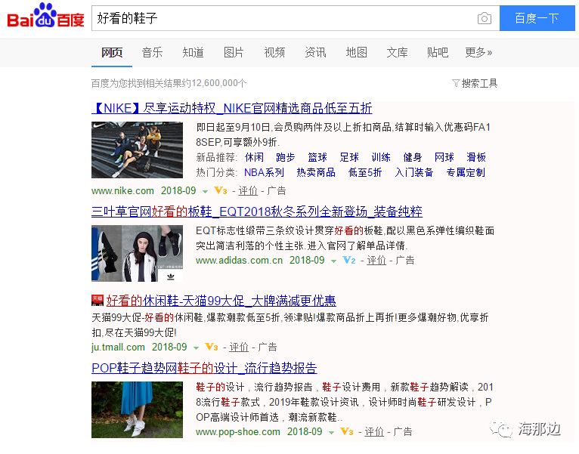Open Nike 网球 category link
The height and width of the screenshot is (454, 579).
pyautogui.click(x=444, y=157)
